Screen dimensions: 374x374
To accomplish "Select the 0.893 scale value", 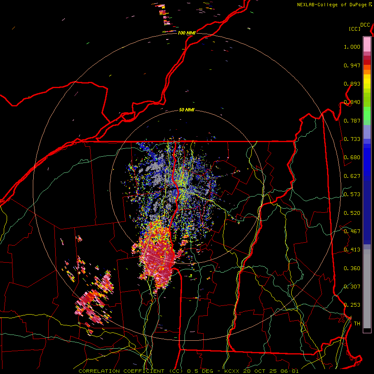I will [x=352, y=84].
